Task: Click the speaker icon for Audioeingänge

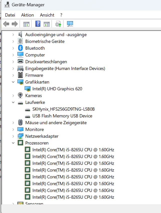Action: click(x=20, y=35)
